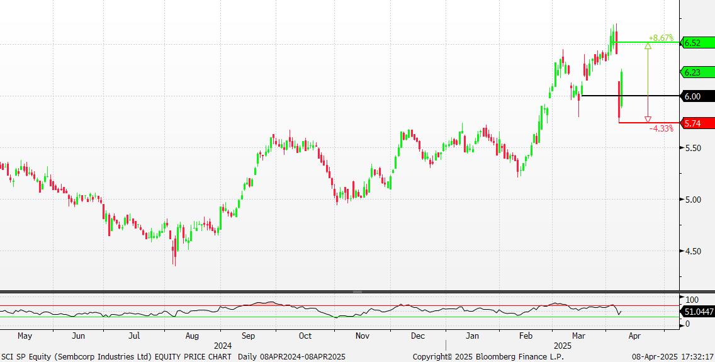Click the 2025 year label on axis
715x362 pixels.
[562, 346]
